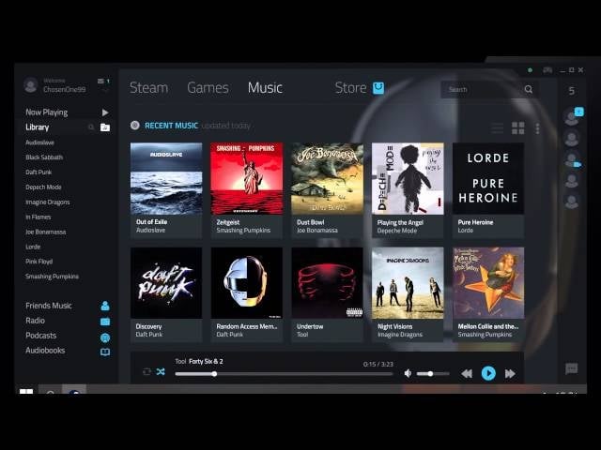601x450 pixels.
Task: Click the mail icon beside the username
Action: (x=101, y=82)
